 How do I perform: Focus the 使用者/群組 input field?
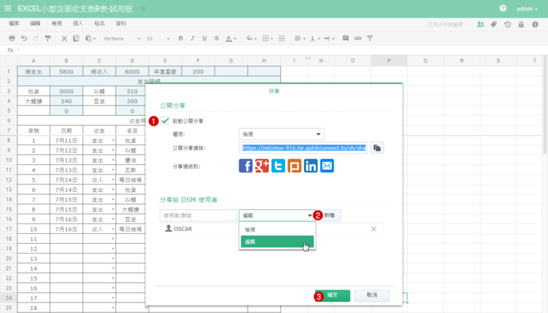[198, 215]
